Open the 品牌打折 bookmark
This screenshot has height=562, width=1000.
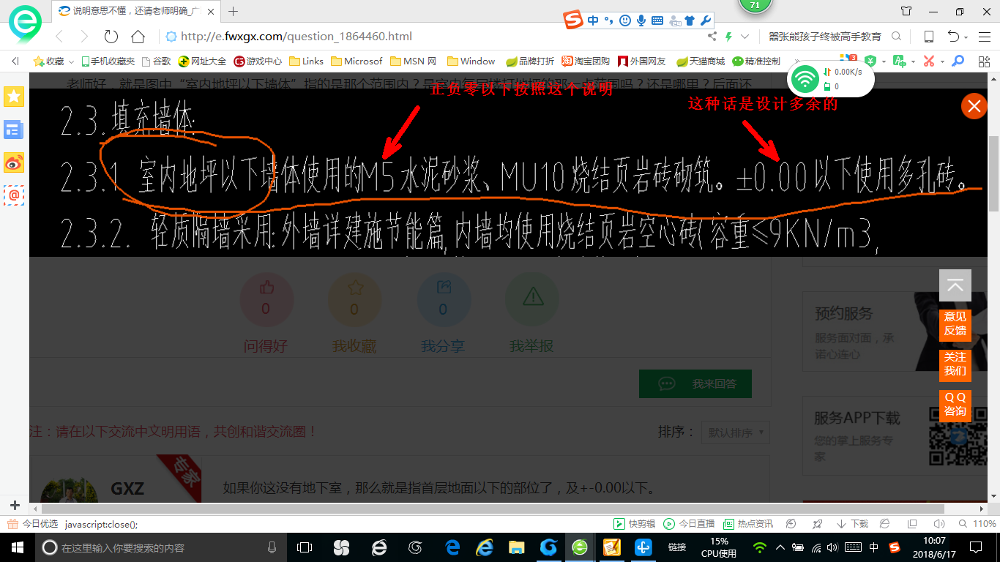529,61
